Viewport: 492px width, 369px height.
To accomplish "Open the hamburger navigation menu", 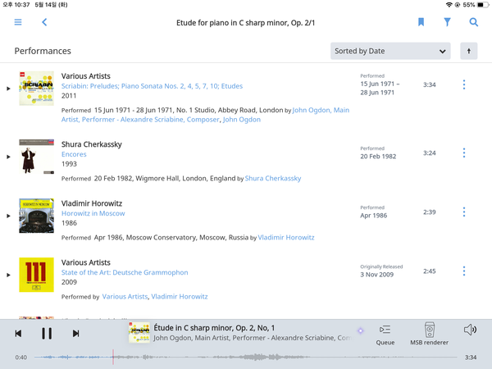I will point(18,22).
